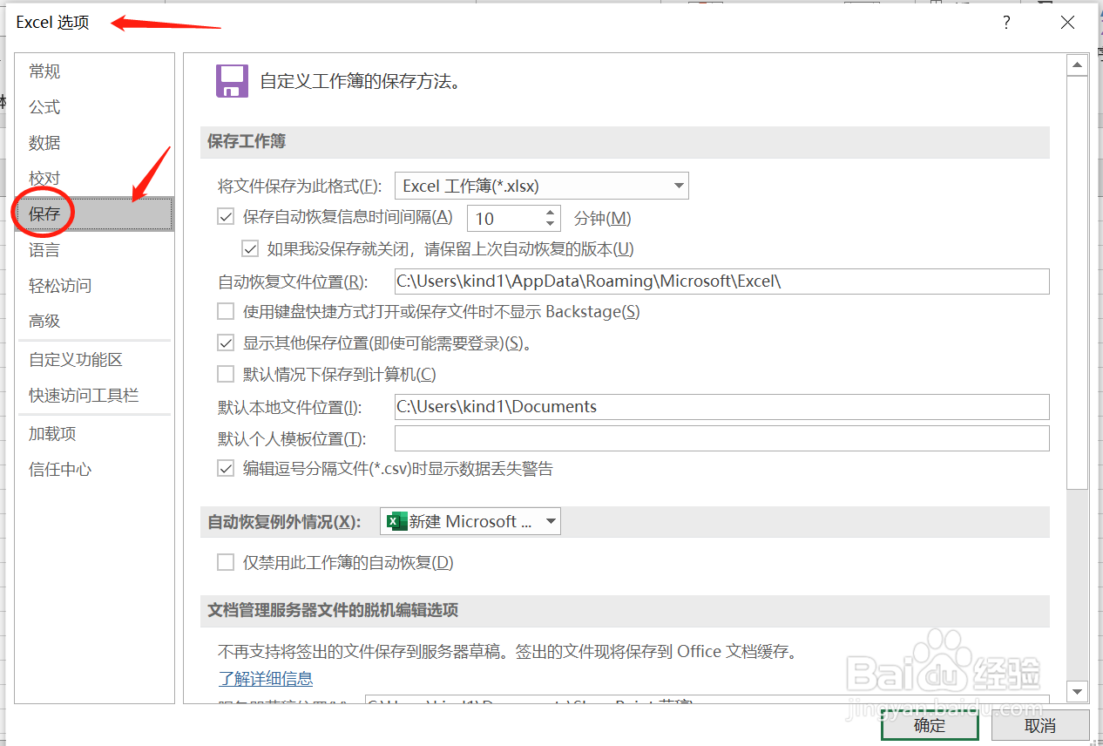Click the 默认本地文件位置 path field
The height and width of the screenshot is (746, 1103).
[x=721, y=407]
